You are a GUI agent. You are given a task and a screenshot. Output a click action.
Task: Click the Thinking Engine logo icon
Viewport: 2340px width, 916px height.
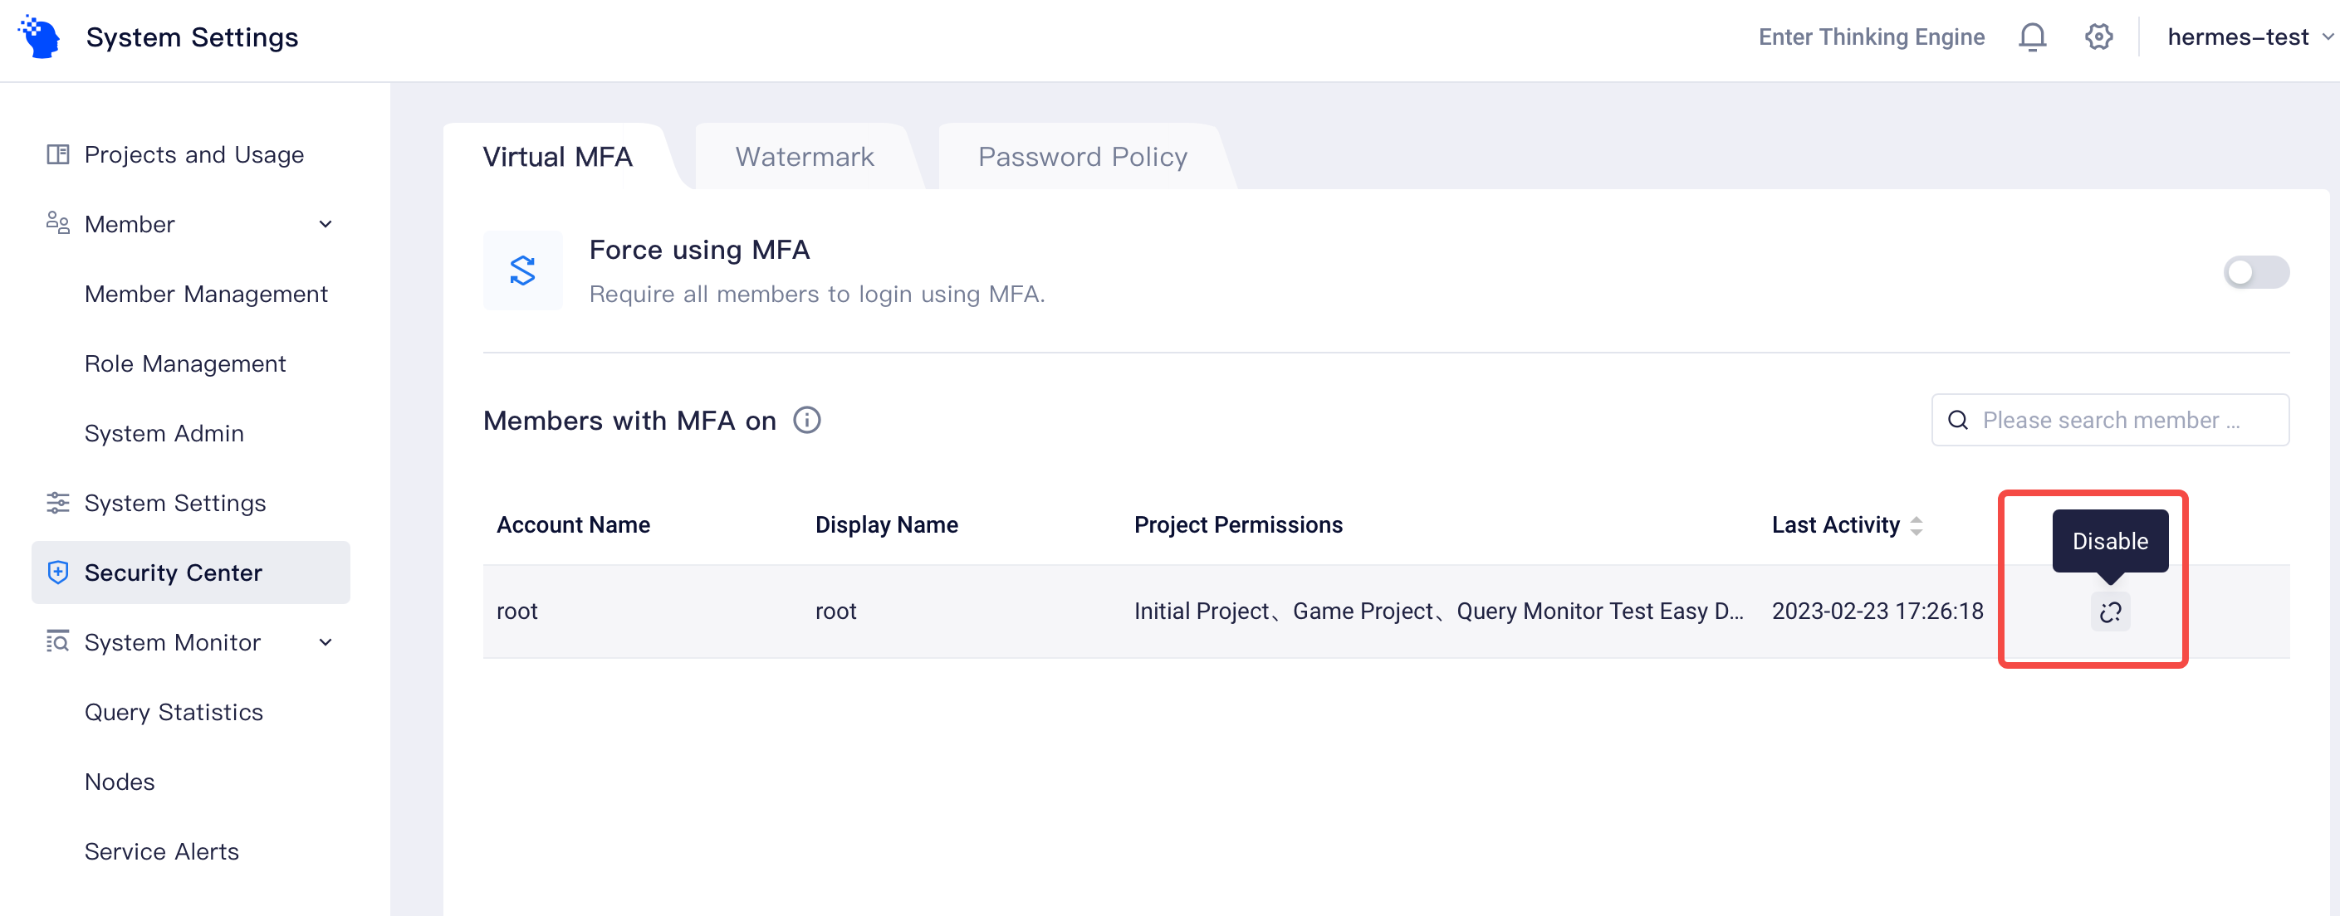39,37
